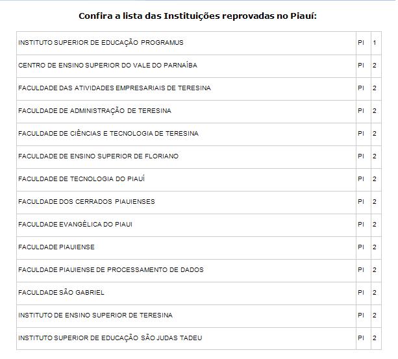The height and width of the screenshot is (359, 398).
Task: Select Instituto de Ensino Superior de Teresina
Action: pos(95,315)
